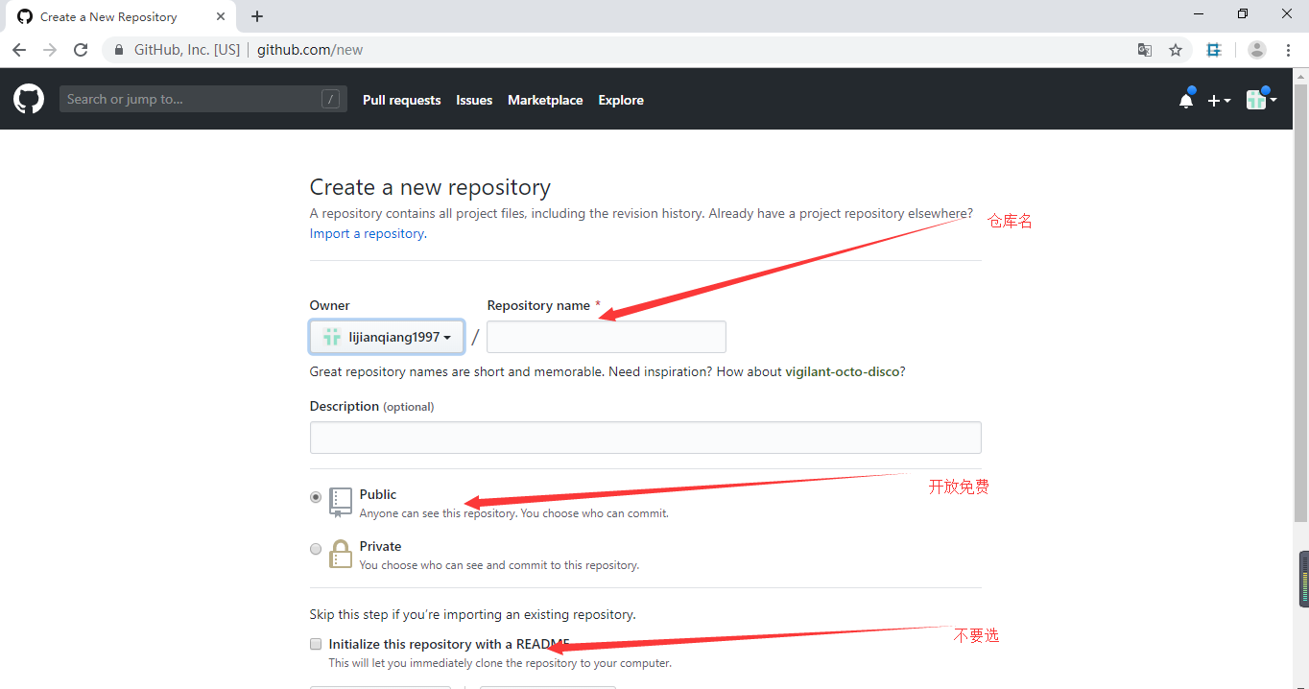
Task: Click the blue extension icon in toolbar
Action: coord(1214,50)
